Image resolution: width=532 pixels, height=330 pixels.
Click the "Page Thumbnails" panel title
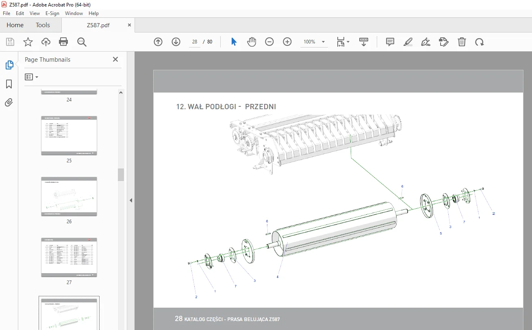tap(48, 60)
